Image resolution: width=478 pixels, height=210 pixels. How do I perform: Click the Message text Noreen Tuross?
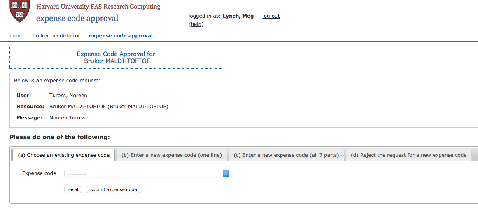click(68, 118)
